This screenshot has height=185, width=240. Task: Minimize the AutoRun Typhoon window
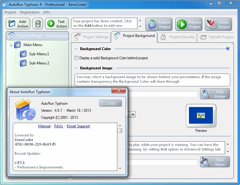point(211,3)
